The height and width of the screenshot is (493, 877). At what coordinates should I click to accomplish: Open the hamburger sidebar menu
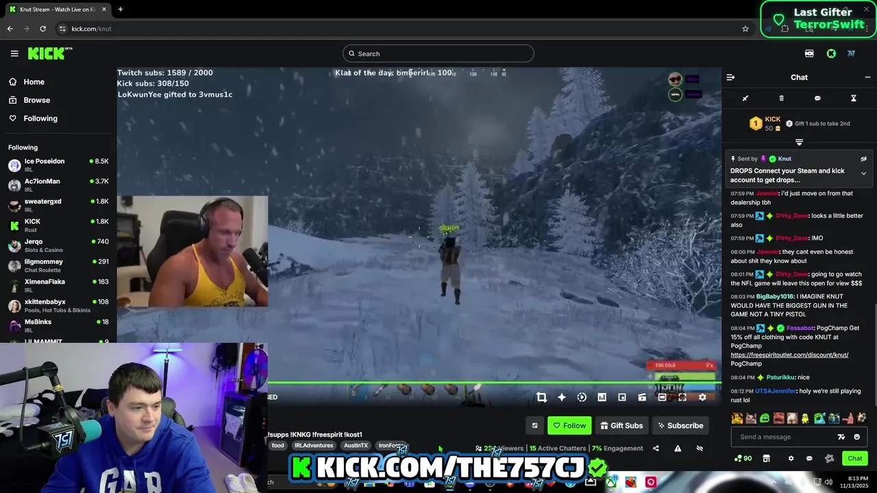point(14,53)
